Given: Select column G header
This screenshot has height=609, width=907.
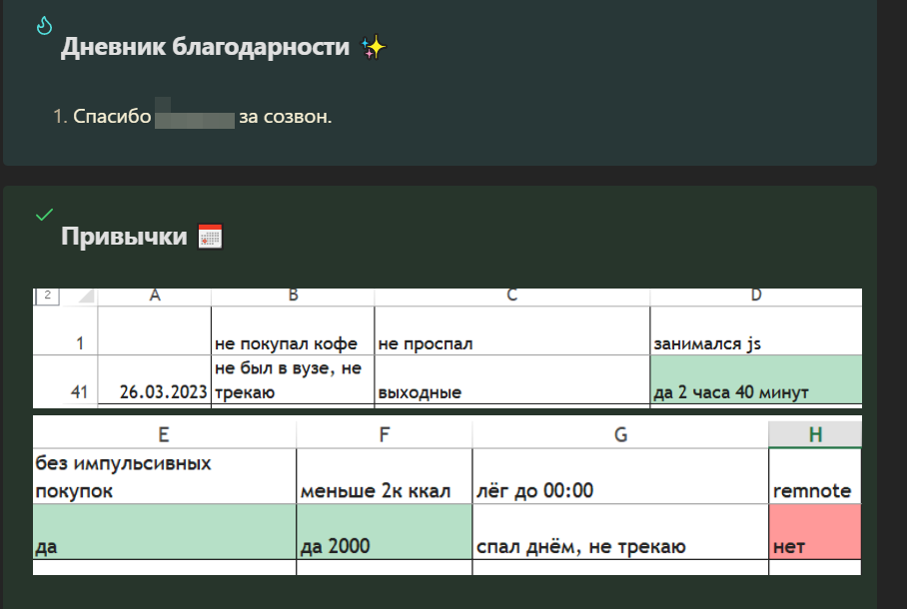Looking at the screenshot, I should point(620,434).
